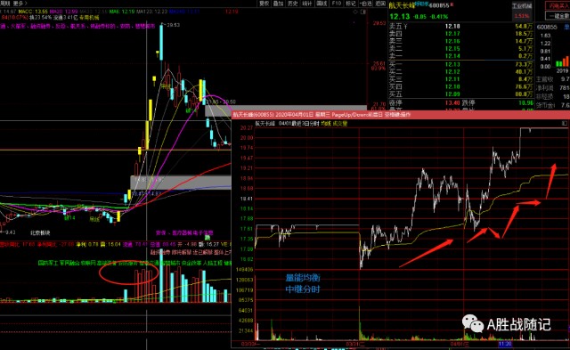This screenshot has width=570, height=350.
Task: Select the 买四 price 12.10 row
Action: point(460,86)
